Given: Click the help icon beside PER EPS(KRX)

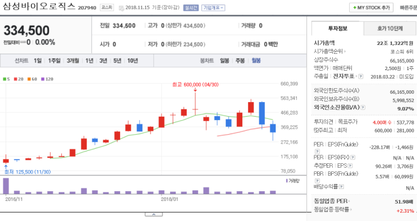Looking at the screenshot, I should coord(352,158).
